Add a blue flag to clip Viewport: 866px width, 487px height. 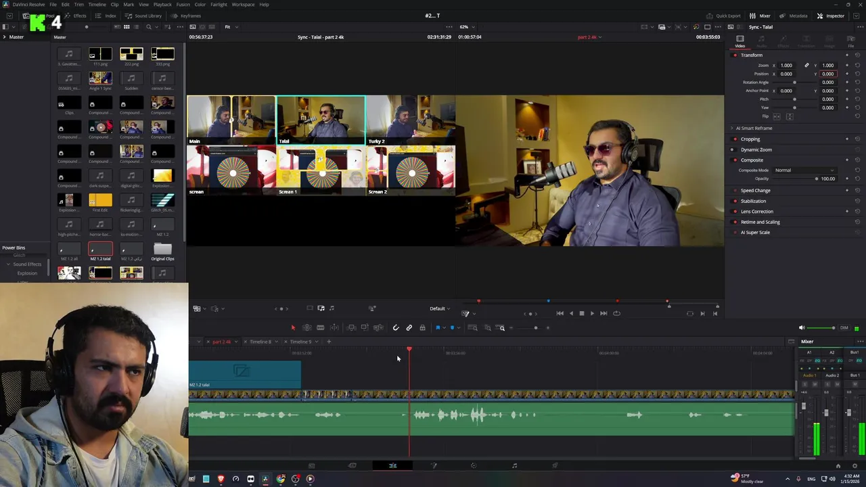438,328
